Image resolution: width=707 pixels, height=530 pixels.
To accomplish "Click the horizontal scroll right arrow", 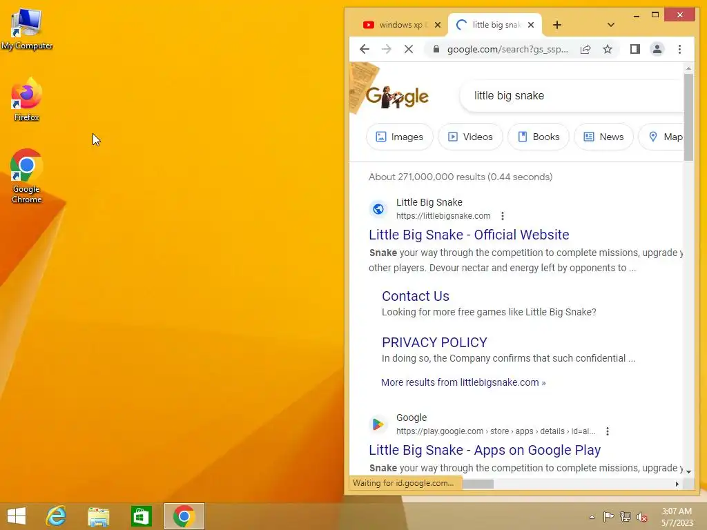I will pyautogui.click(x=677, y=484).
